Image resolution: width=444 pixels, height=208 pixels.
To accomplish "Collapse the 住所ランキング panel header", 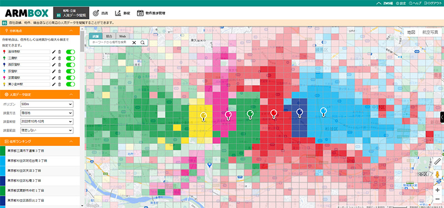I will coord(40,141).
